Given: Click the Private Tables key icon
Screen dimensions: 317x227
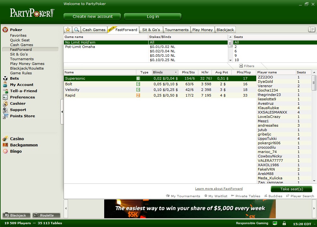Looking at the screenshot, I should click(233, 196).
